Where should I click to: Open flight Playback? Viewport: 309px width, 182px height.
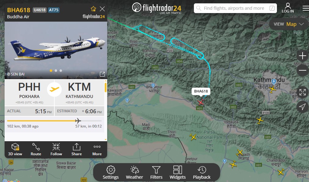[x=202, y=172]
